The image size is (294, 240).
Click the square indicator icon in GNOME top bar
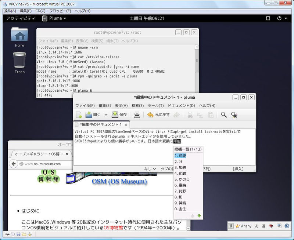(x=268, y=18)
